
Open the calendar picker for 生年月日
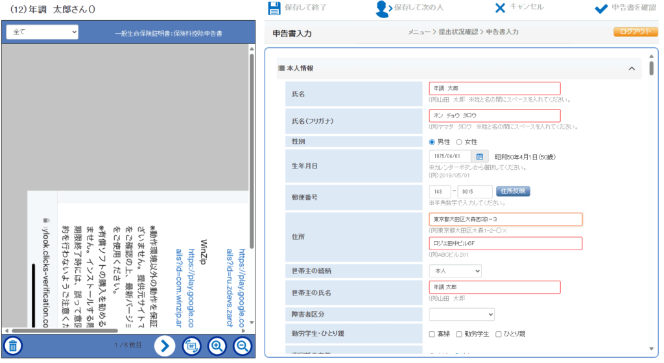point(480,156)
